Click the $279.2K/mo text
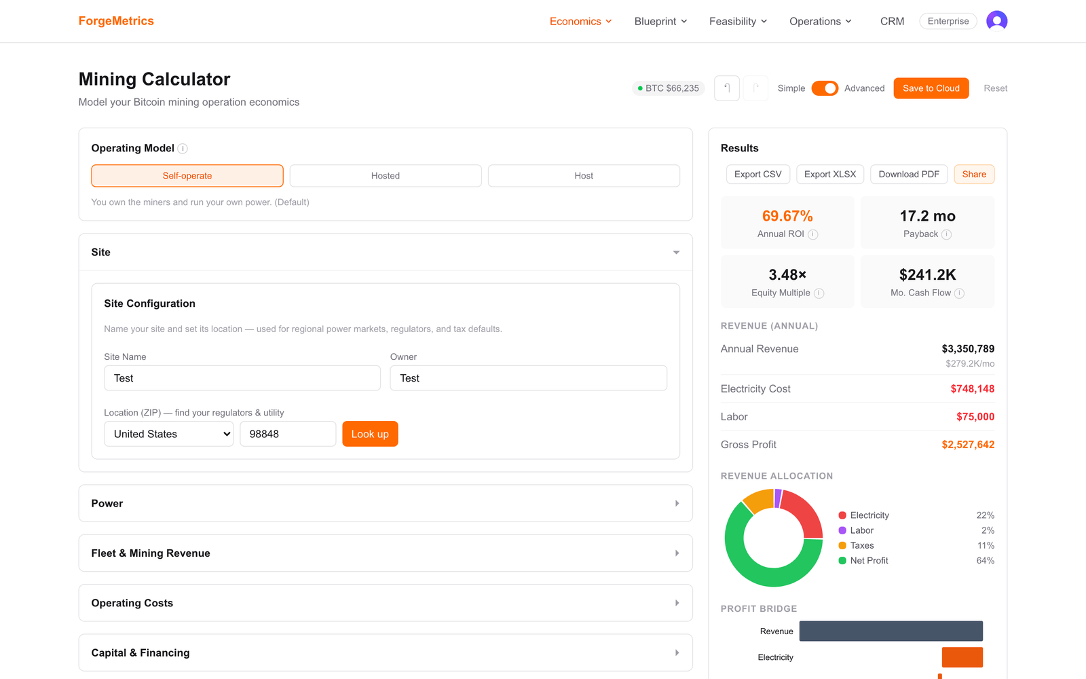Screen dimensions: 1086x679 tap(970, 364)
